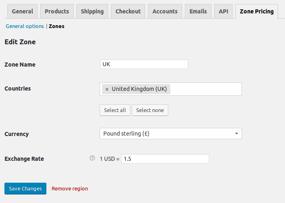Open the Currency dropdown arrow

click(237, 134)
